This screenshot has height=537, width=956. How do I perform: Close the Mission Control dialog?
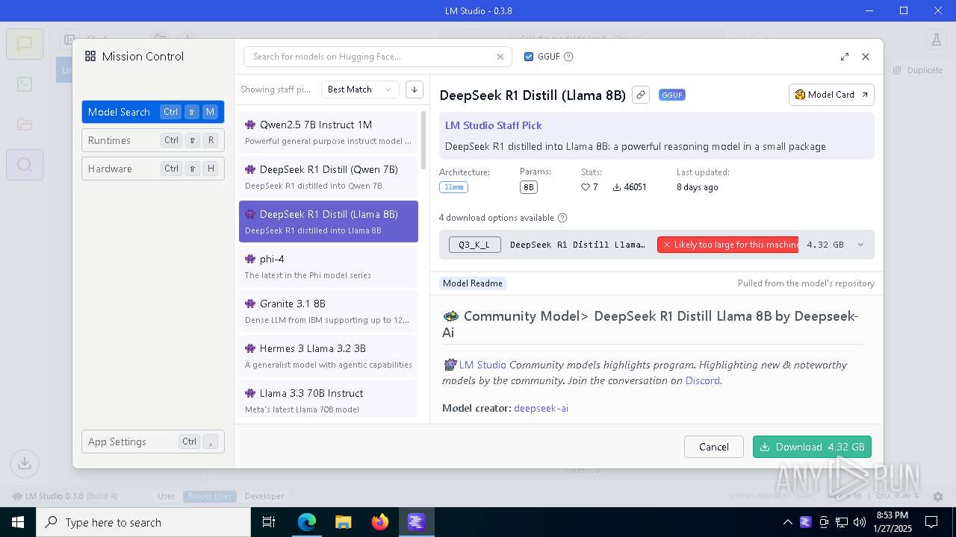click(x=866, y=57)
